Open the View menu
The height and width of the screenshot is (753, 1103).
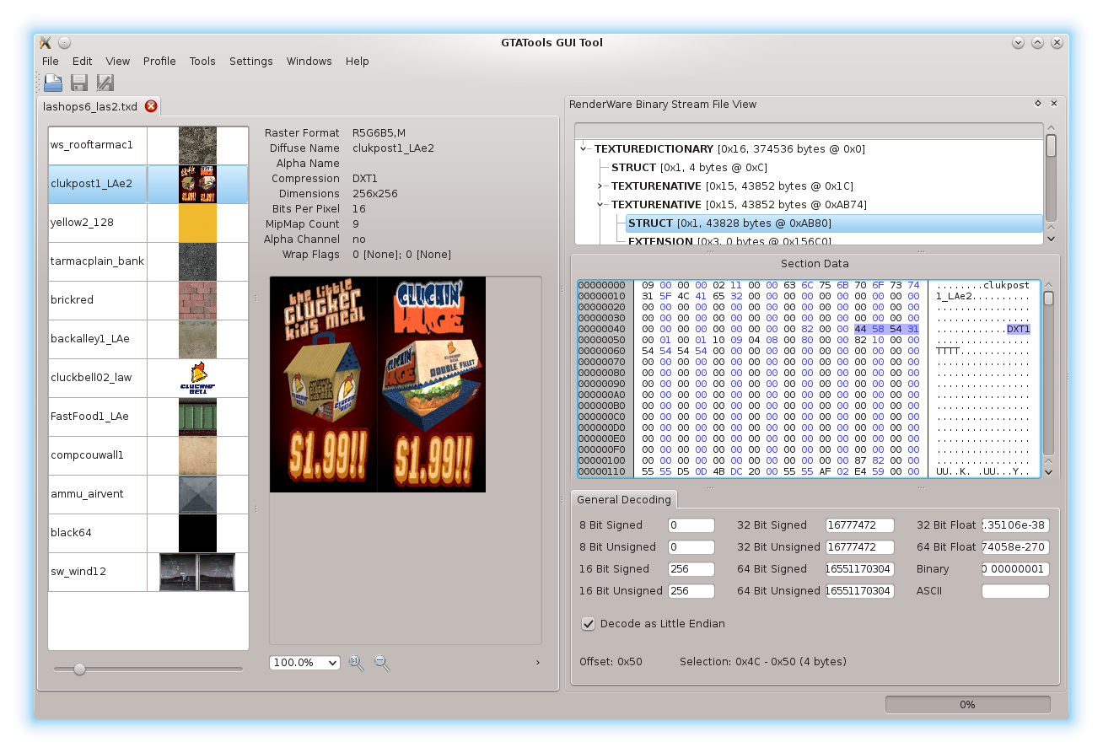pyautogui.click(x=118, y=62)
